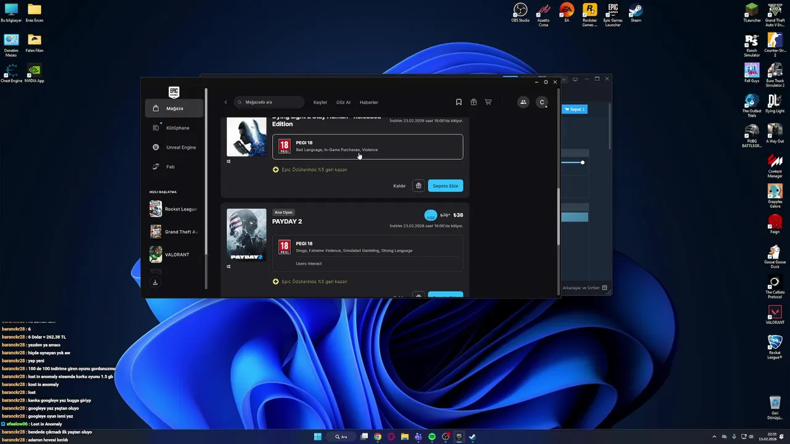Open Spotify from taskbar
Screen dimensions: 790x444
pos(432,437)
